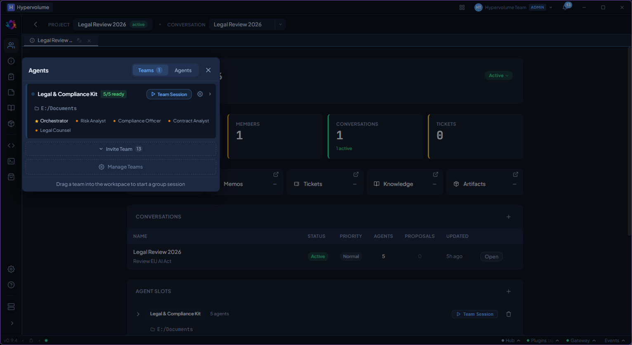Open Artifacts external link icon
The width and height of the screenshot is (632, 345).
click(x=515, y=174)
